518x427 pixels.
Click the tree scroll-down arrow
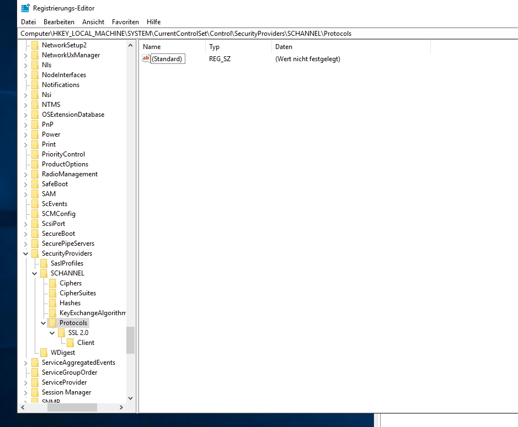tap(131, 398)
